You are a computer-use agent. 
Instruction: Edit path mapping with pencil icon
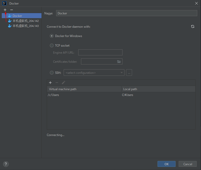pos(63,83)
